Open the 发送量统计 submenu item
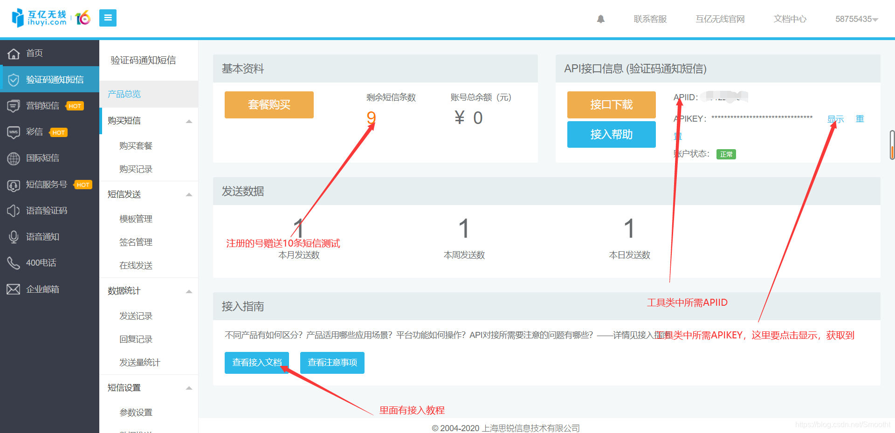This screenshot has width=895, height=433. tap(140, 363)
